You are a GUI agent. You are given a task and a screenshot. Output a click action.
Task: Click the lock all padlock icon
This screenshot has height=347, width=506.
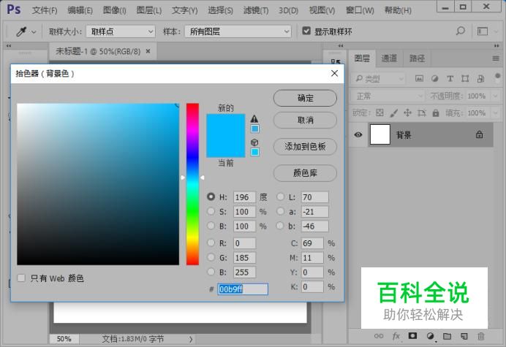pyautogui.click(x=436, y=113)
